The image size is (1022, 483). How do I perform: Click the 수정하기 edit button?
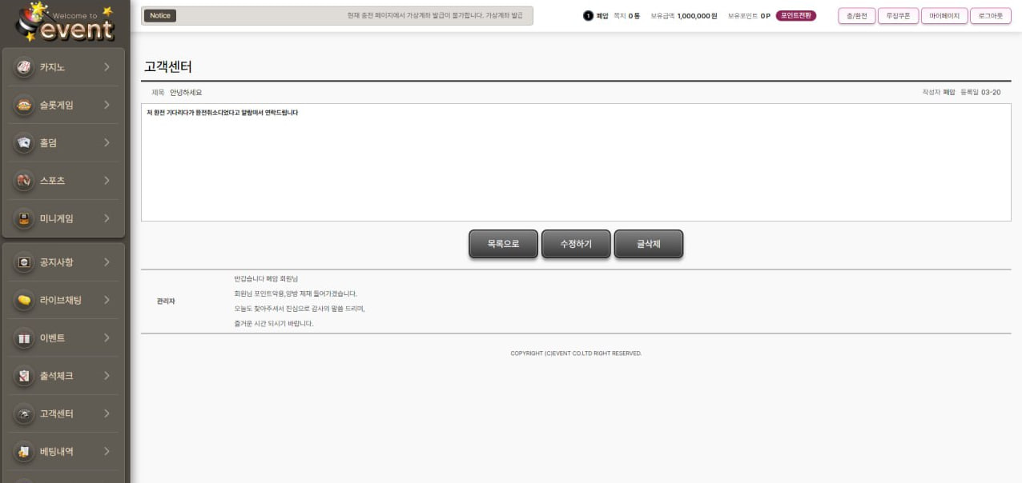[x=576, y=244]
